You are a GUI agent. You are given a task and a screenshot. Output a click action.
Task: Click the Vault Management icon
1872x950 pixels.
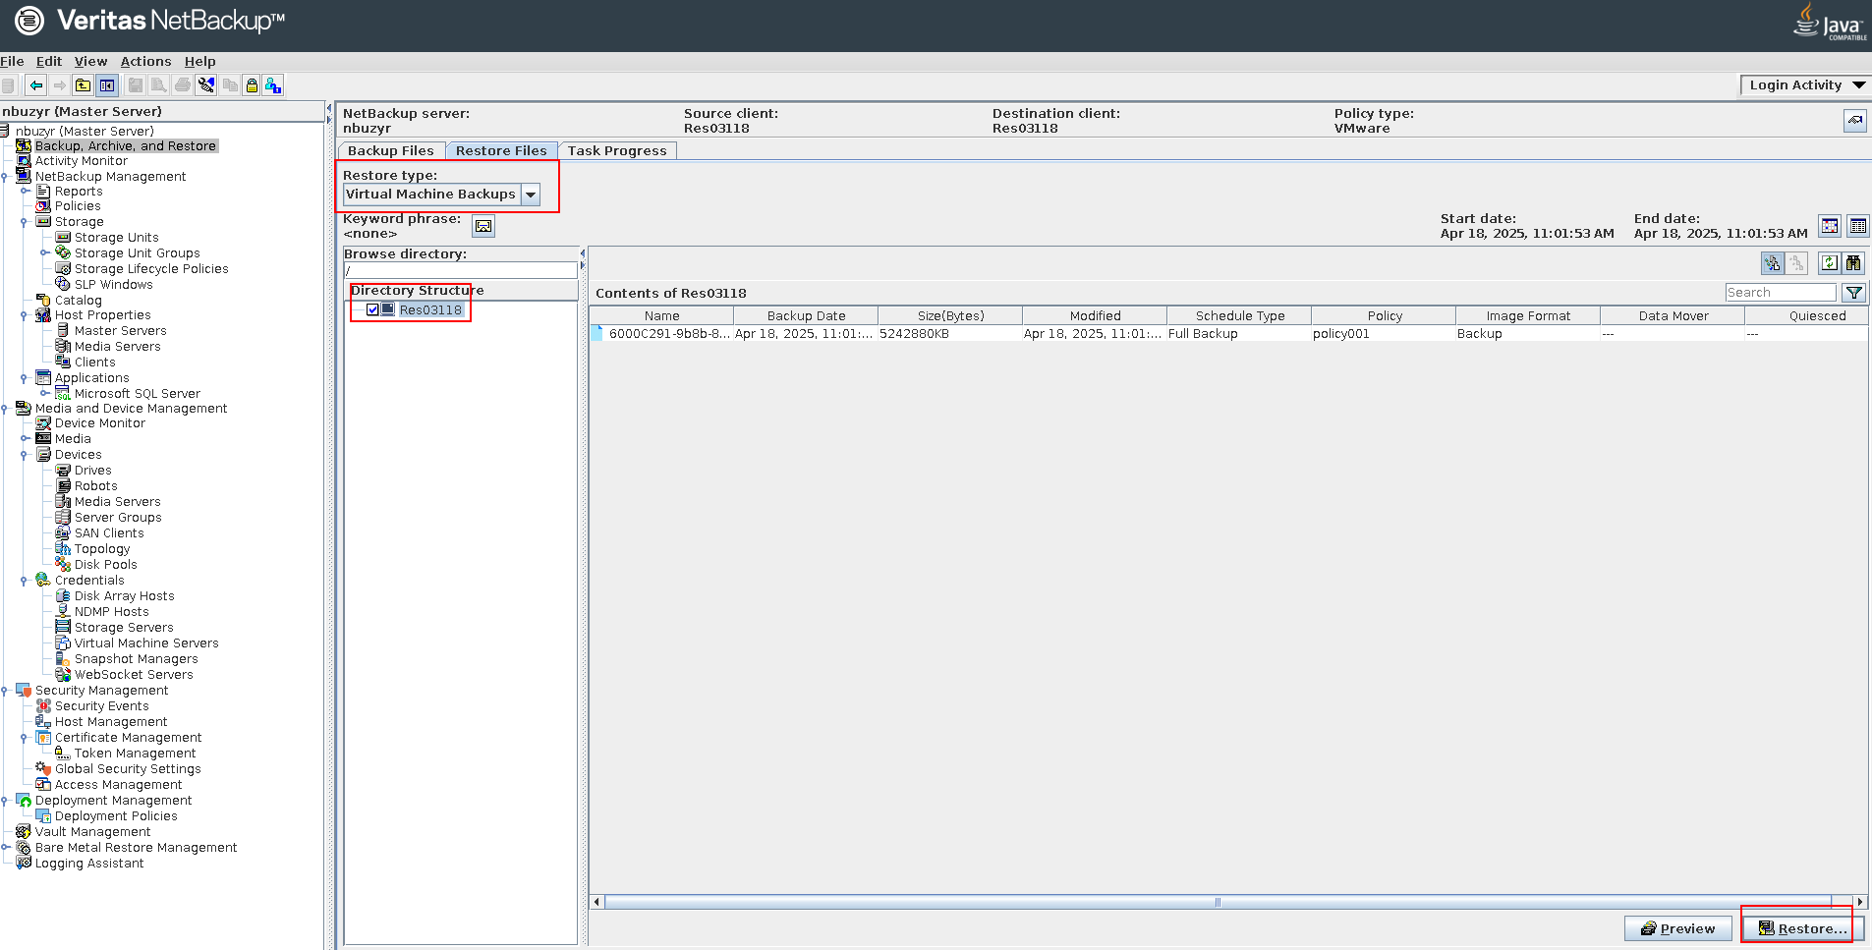coord(24,832)
